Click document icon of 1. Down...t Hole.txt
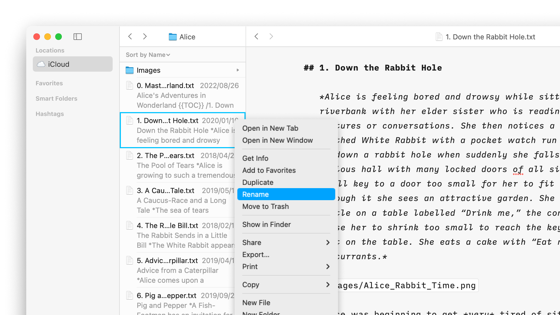This screenshot has height=315, width=560. (x=129, y=120)
